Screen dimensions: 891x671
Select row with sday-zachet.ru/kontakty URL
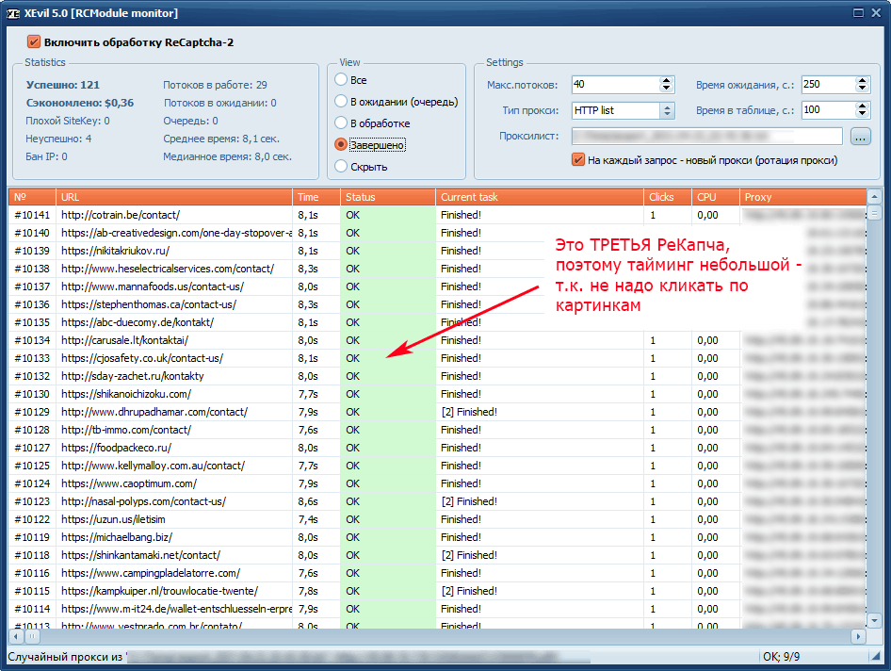point(438,376)
